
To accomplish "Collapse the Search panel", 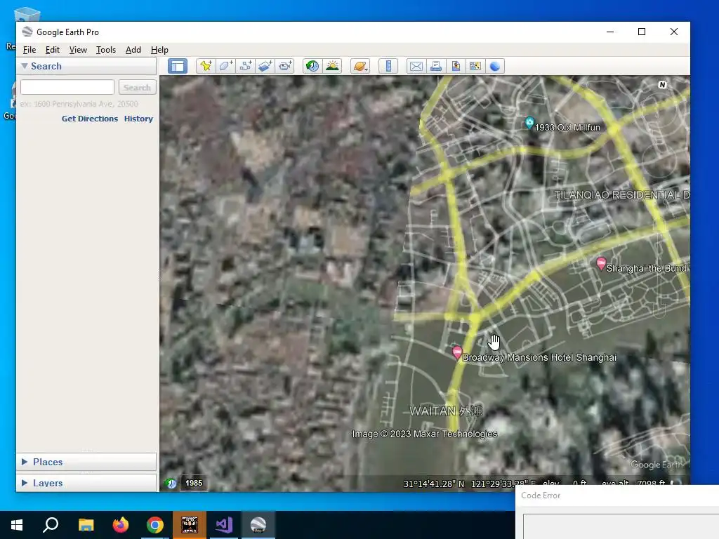I will 25,66.
